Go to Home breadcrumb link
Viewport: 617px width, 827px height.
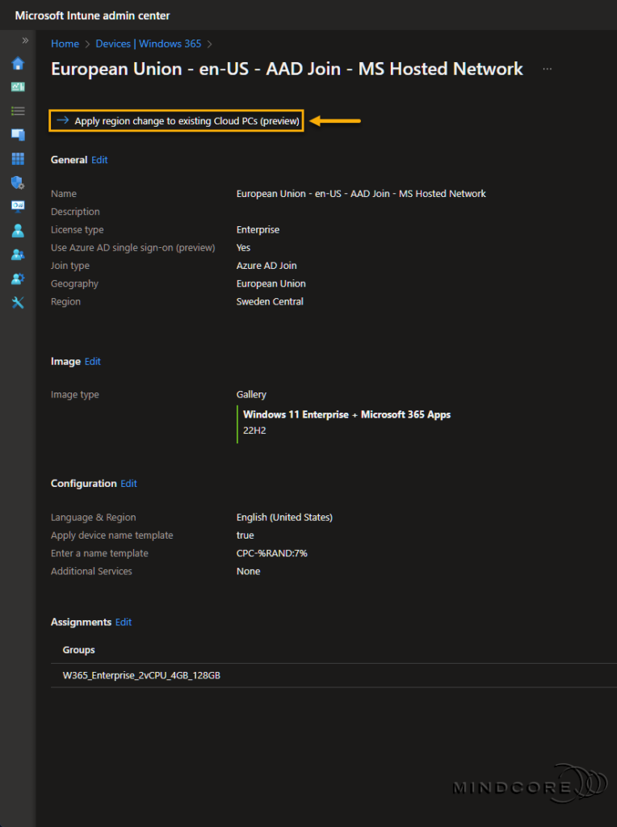(x=65, y=44)
